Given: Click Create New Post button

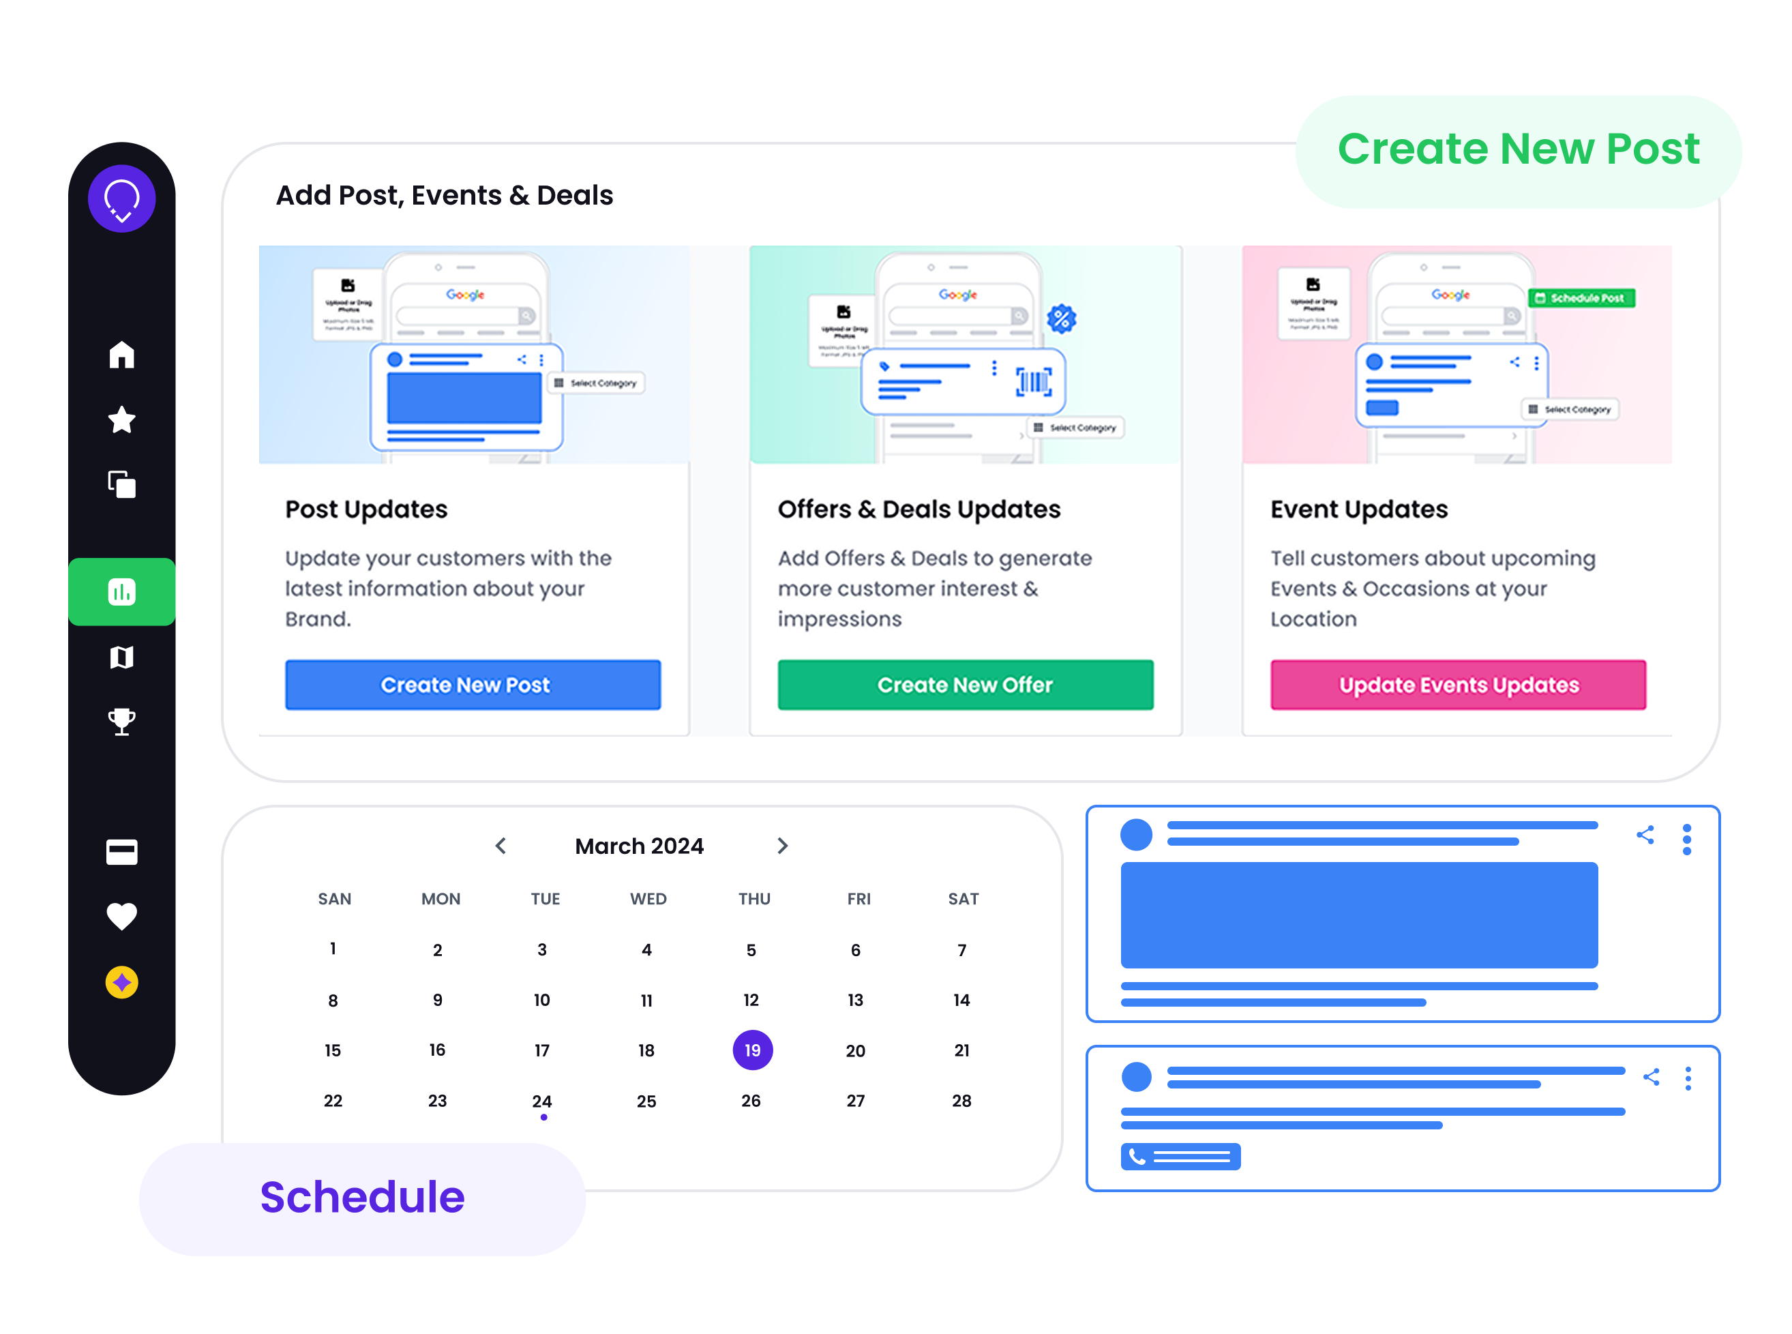Looking at the screenshot, I should tap(466, 685).
